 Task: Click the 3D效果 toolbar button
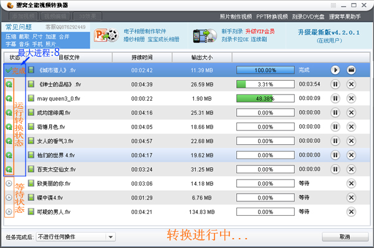tap(87, 16)
